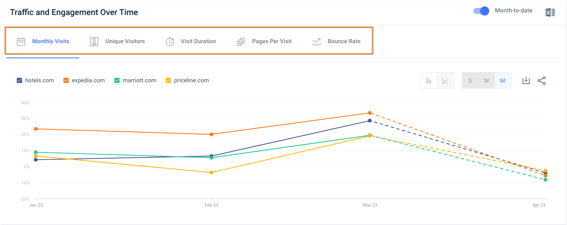Click the calendar icon for Monthly Visits
Viewport: 567px width, 225px height.
pyautogui.click(x=21, y=41)
